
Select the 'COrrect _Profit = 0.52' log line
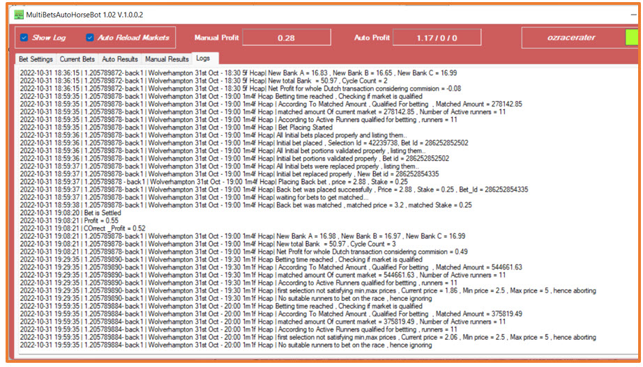pos(82,228)
